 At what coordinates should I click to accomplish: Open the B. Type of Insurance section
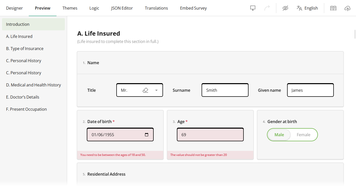point(24,48)
